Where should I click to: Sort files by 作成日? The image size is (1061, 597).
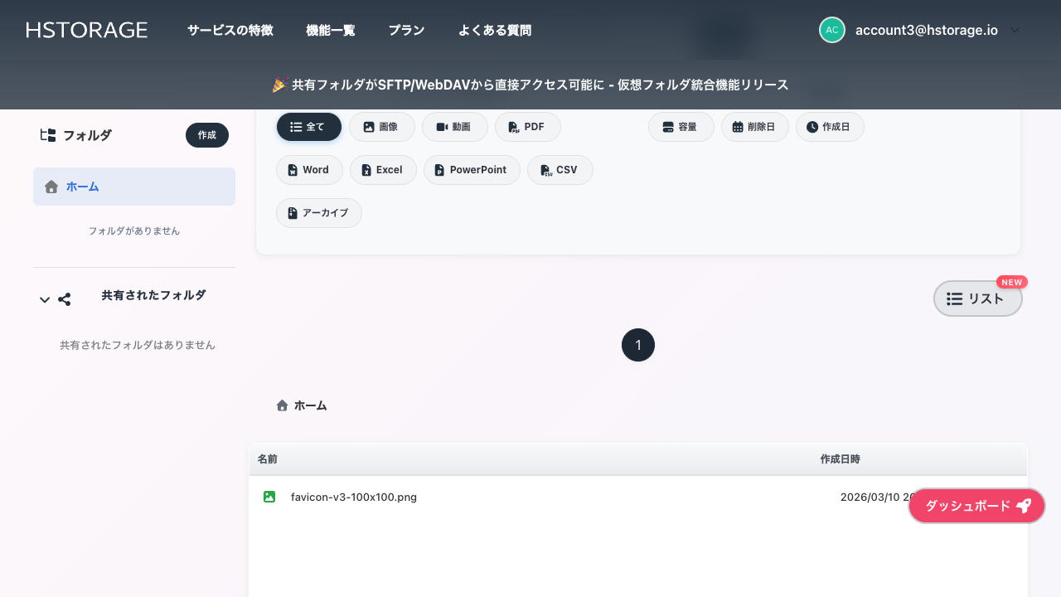tap(830, 127)
